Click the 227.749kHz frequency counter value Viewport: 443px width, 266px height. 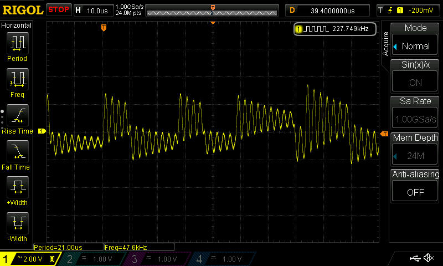[x=351, y=29]
